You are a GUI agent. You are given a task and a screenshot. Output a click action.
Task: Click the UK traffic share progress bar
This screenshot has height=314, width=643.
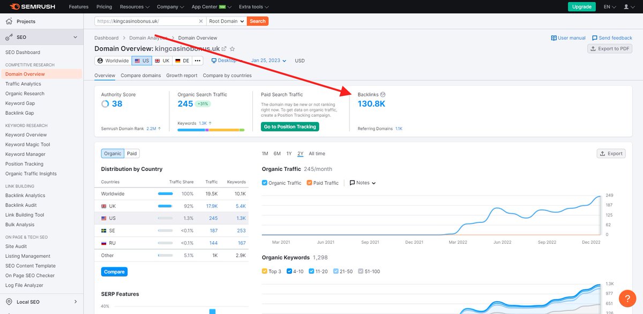pyautogui.click(x=166, y=206)
